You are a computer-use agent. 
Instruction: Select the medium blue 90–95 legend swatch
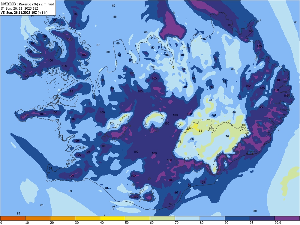coord(237,218)
